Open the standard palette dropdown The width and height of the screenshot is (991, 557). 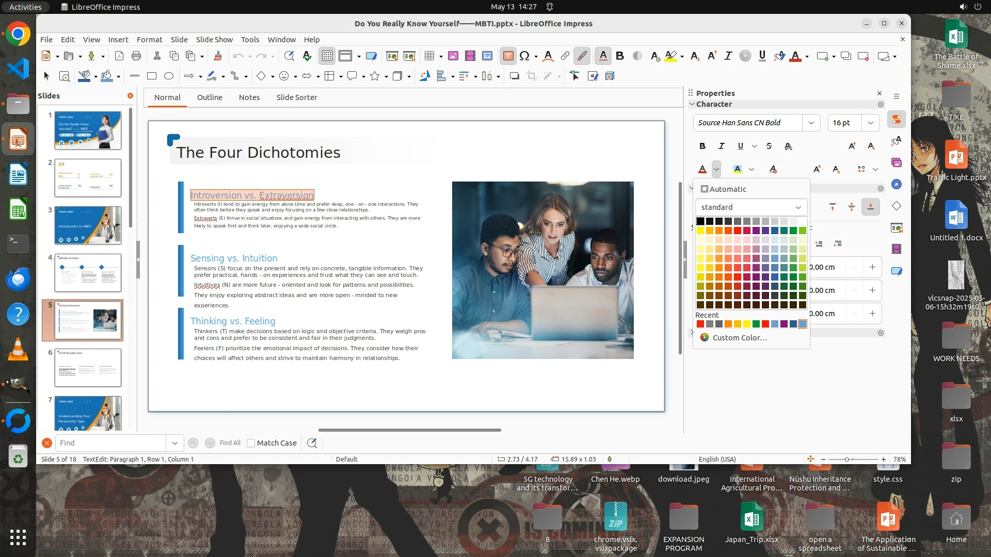point(751,207)
